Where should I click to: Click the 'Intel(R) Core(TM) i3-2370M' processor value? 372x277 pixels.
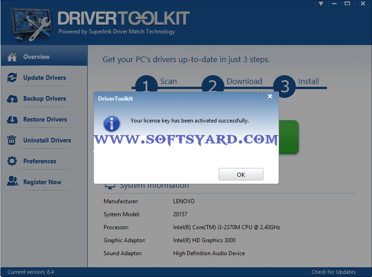(227, 227)
